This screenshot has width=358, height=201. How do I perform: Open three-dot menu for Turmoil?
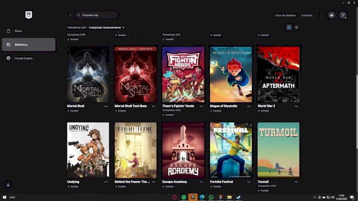point(296,182)
